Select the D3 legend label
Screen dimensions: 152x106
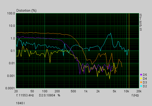pyautogui.click(x=145, y=82)
